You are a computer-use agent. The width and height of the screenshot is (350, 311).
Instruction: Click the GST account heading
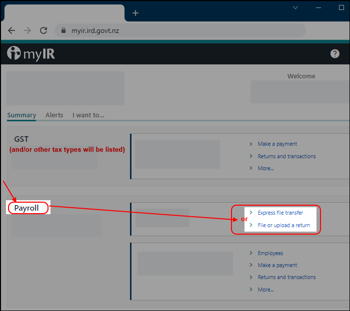(21, 139)
